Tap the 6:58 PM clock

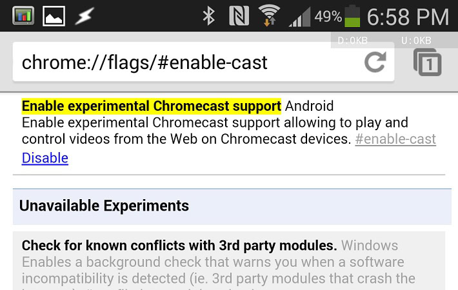pos(409,15)
